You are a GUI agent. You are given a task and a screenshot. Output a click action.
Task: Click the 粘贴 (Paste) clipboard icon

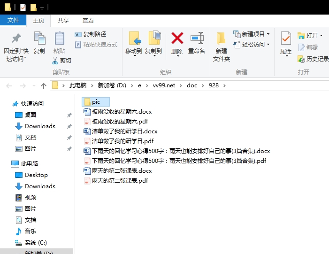pos(60,38)
